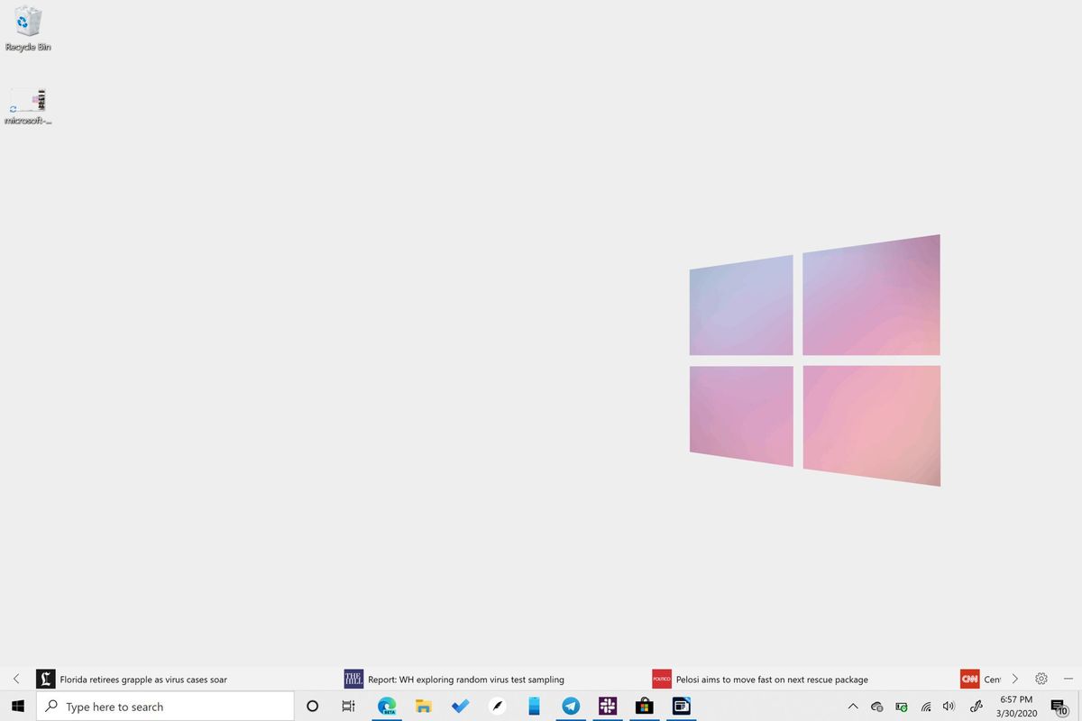Read the Florida retirees virus headline

coord(144,679)
